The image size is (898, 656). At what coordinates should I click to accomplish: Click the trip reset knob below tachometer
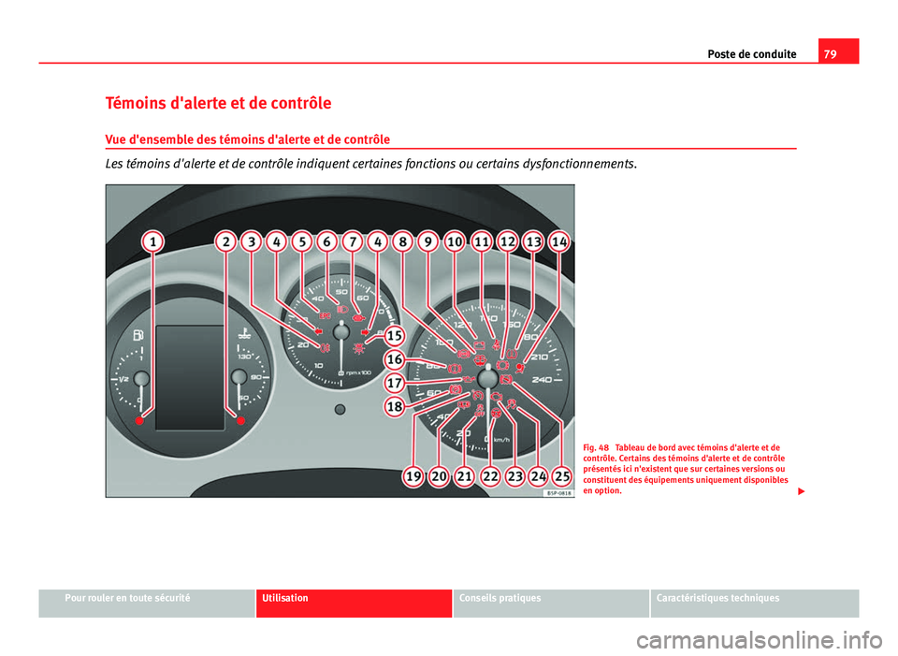coord(340,409)
